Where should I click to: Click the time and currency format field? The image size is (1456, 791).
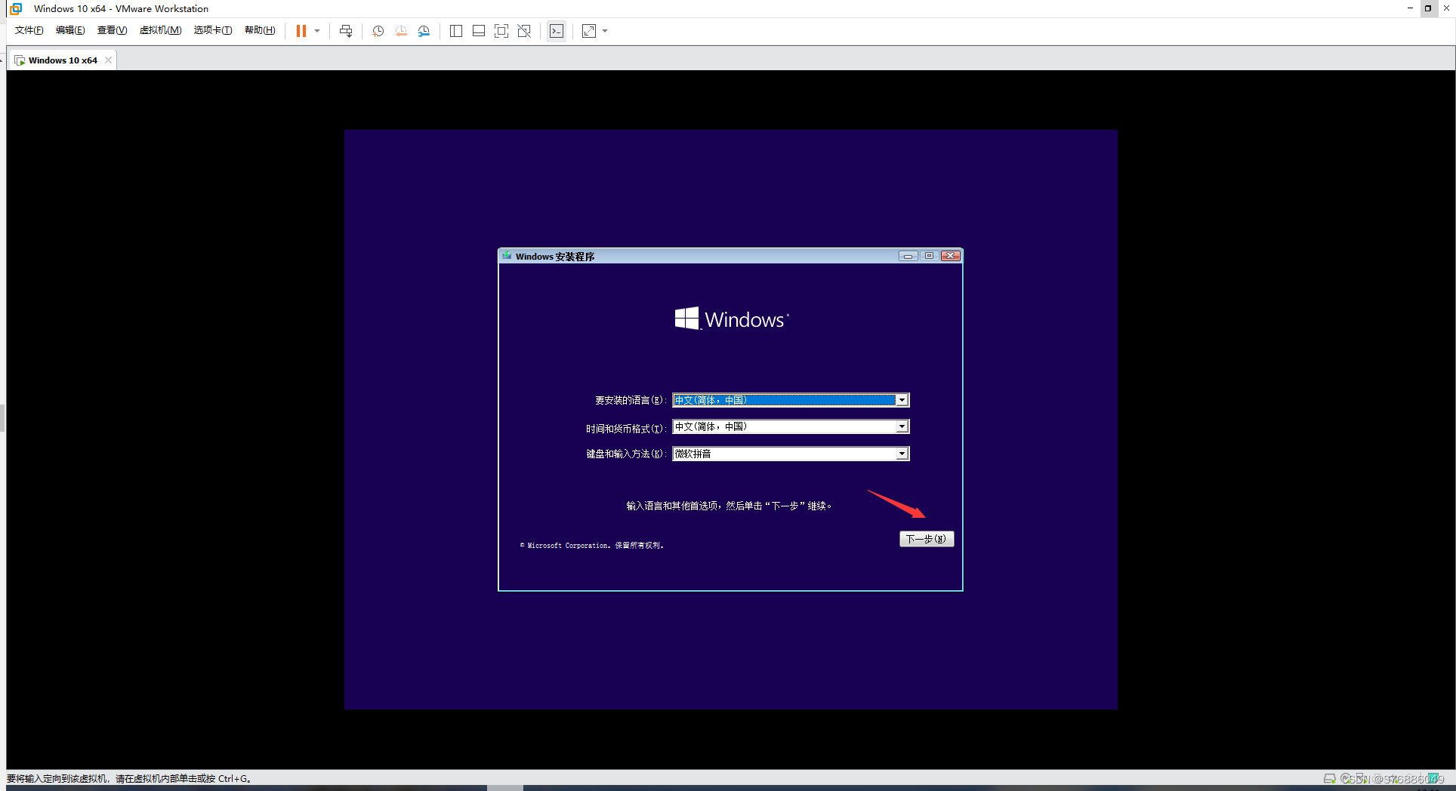click(791, 426)
